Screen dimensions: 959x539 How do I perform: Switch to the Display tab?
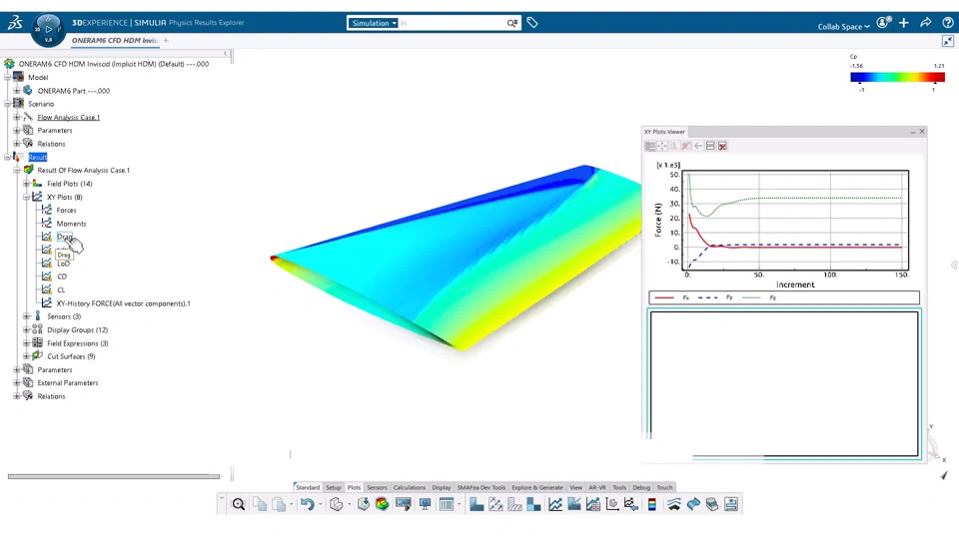(441, 488)
